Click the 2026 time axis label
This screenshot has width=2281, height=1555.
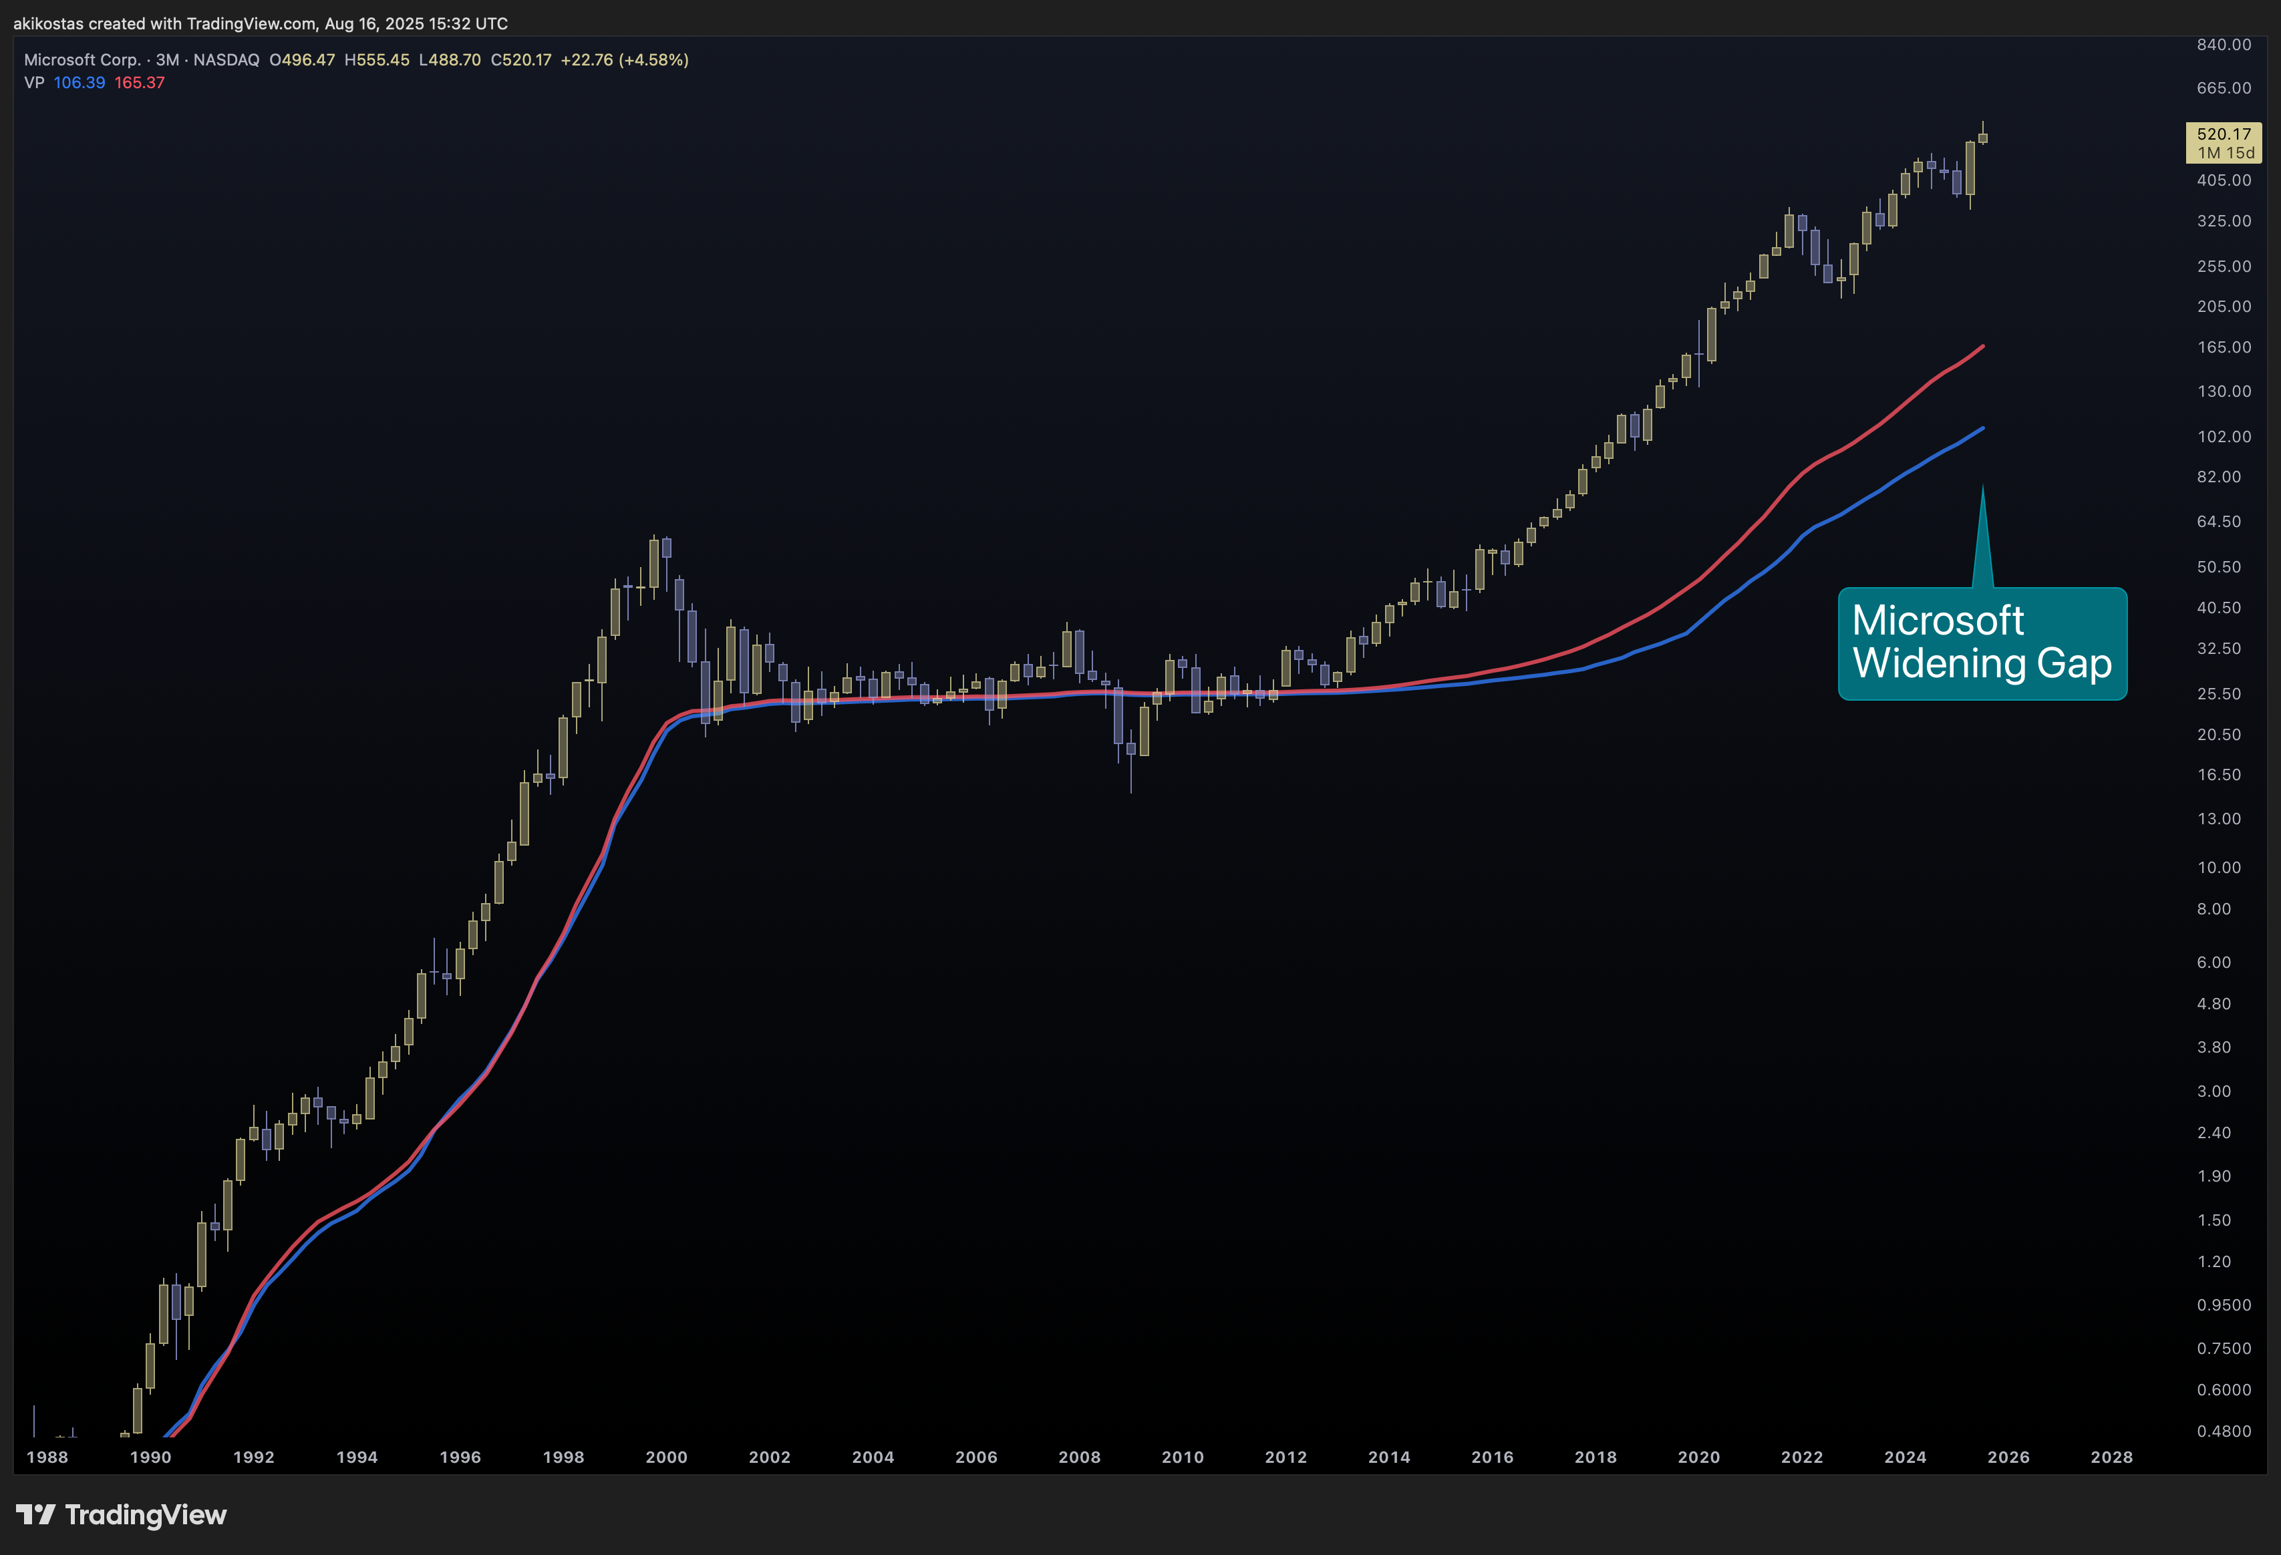pyautogui.click(x=2009, y=1457)
